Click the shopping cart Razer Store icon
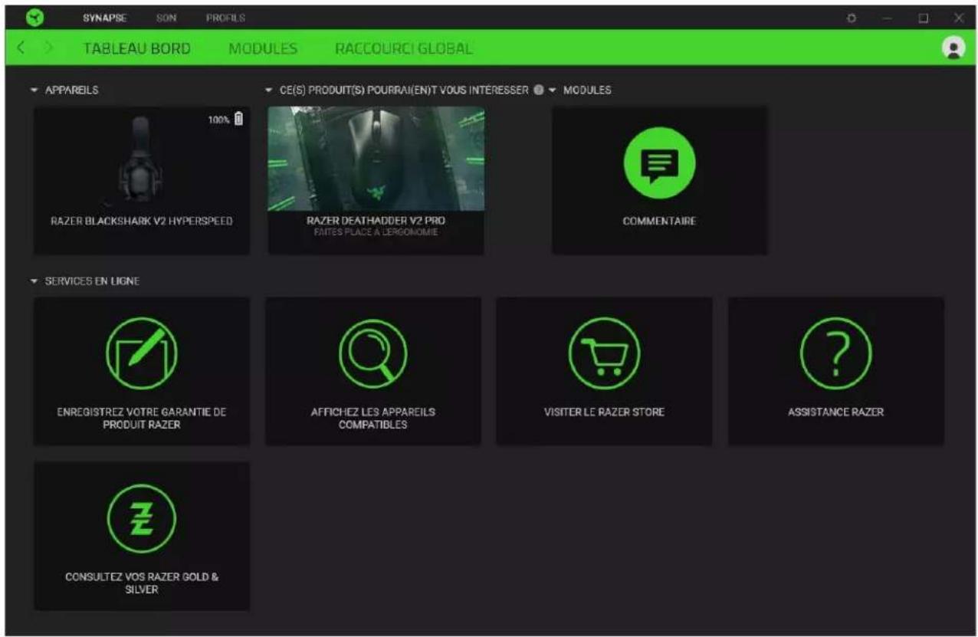Image resolution: width=978 pixels, height=637 pixels. click(604, 353)
